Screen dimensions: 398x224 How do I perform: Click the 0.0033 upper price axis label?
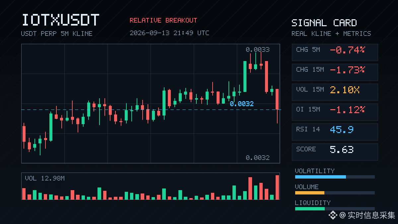pyautogui.click(x=257, y=49)
